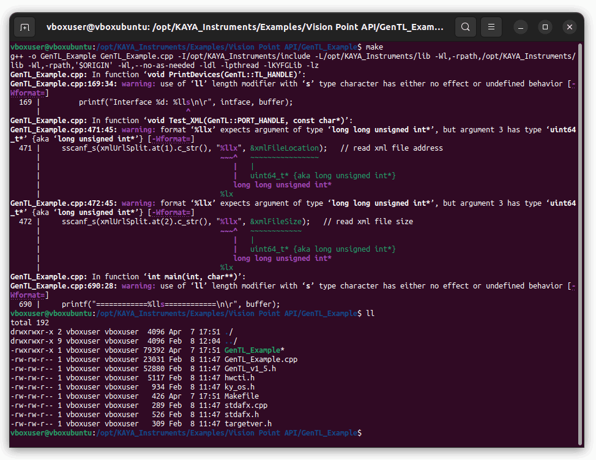Open the terminal search with the magnifier icon
This screenshot has height=460, width=596.
coord(465,27)
